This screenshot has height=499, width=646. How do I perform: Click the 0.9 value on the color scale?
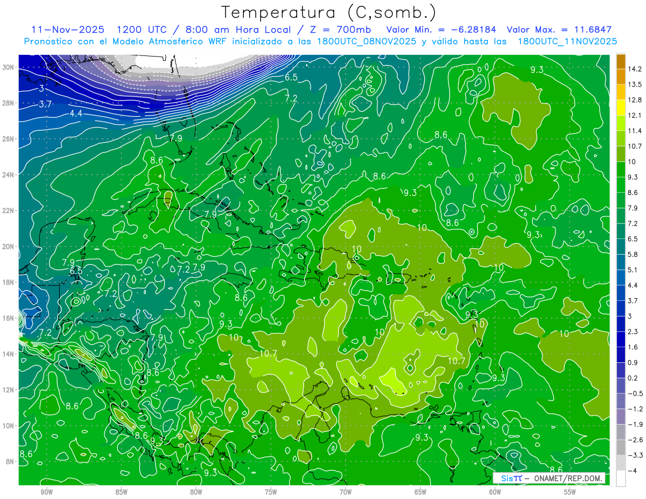tap(633, 363)
